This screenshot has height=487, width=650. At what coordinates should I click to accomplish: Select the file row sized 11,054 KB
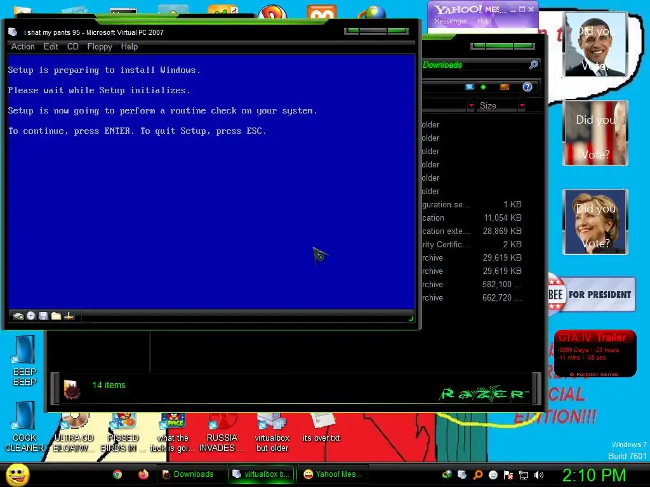click(x=472, y=218)
